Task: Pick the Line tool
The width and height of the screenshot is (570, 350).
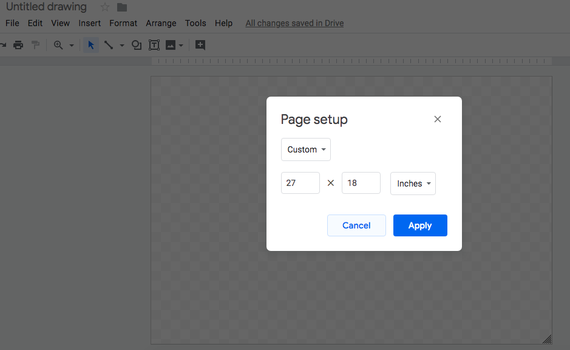Action: (x=109, y=45)
